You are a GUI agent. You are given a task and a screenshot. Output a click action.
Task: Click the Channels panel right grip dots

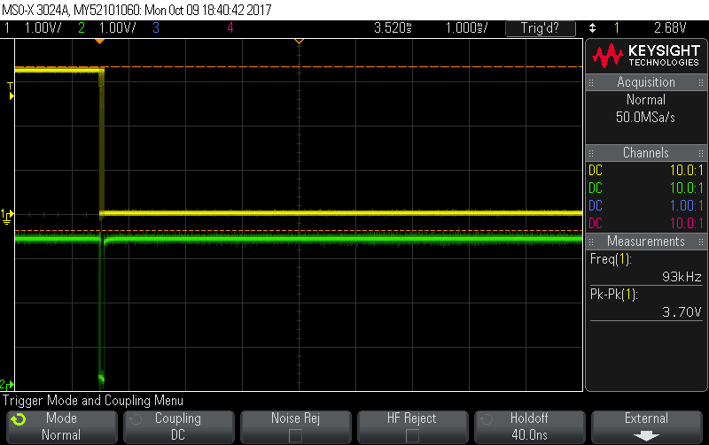click(701, 153)
